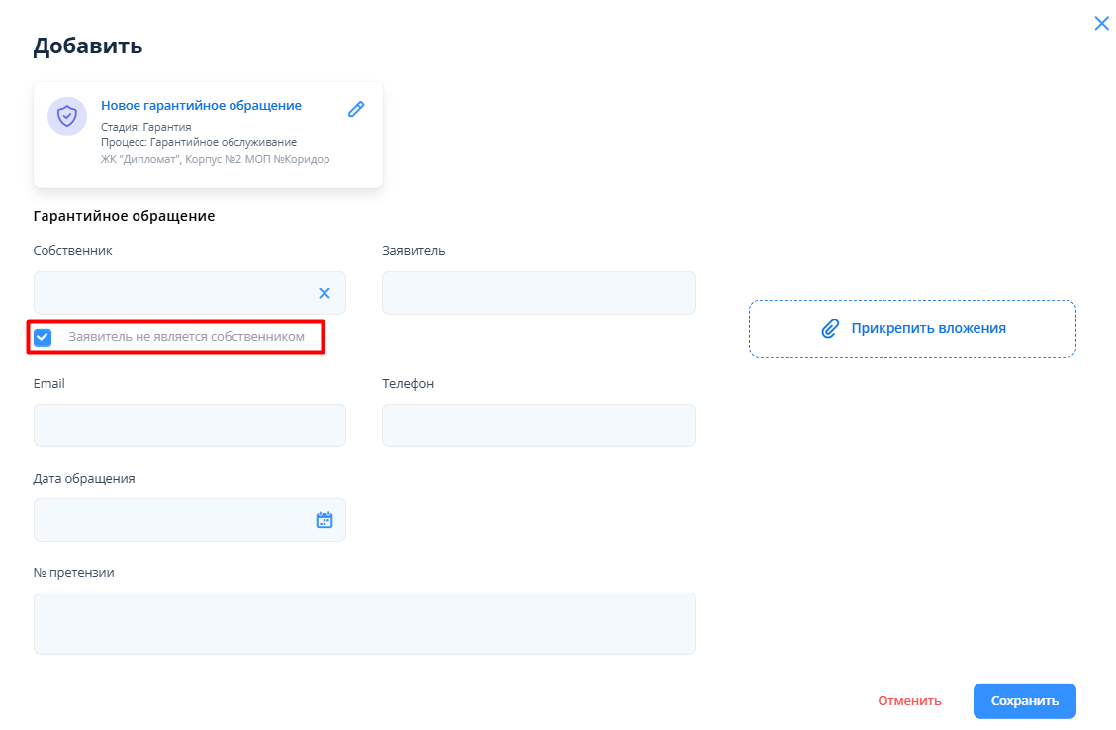
Task: Close the Добавить dialog with X
Action: [1101, 24]
